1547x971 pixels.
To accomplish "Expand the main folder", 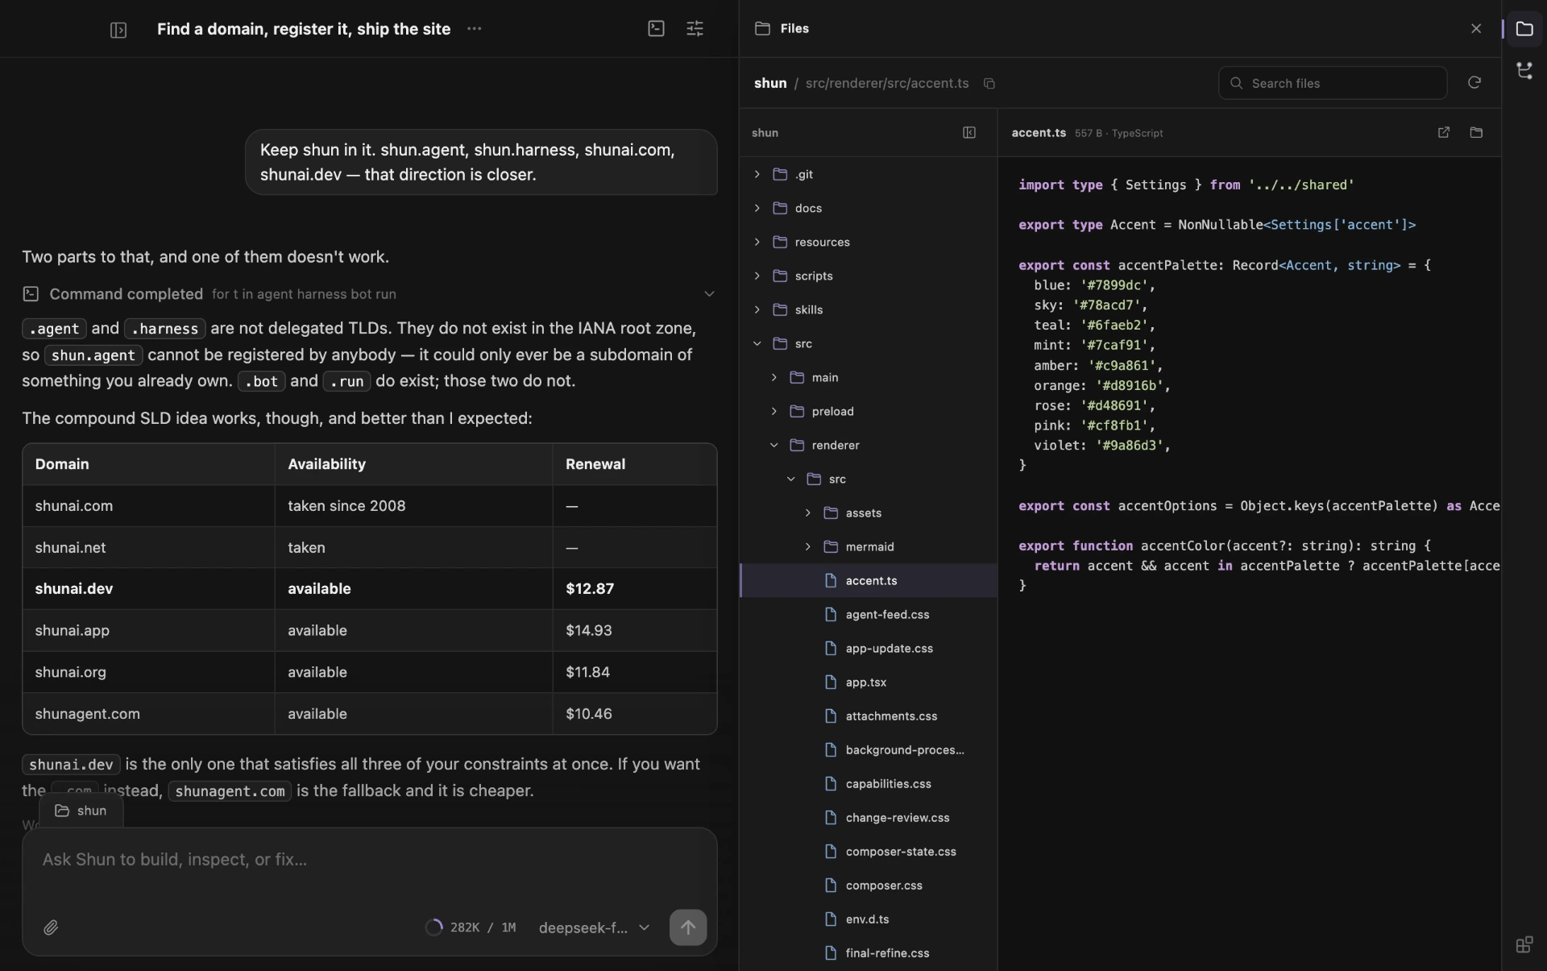I will 869,377.
